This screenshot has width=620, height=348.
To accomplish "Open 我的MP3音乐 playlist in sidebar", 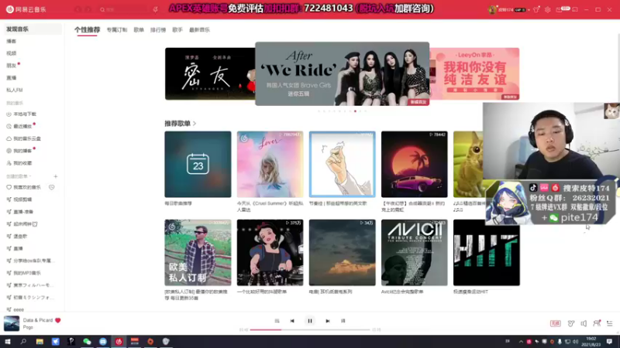I will tap(27, 273).
